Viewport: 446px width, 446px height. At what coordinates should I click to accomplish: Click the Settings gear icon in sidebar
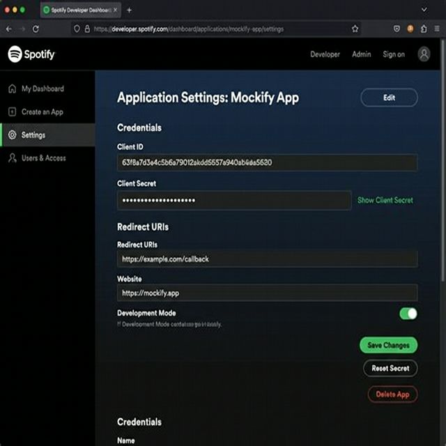[12, 135]
